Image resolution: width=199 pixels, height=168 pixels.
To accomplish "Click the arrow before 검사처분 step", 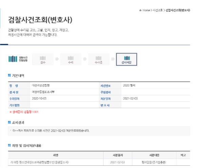I will pyautogui.click(x=113, y=59).
